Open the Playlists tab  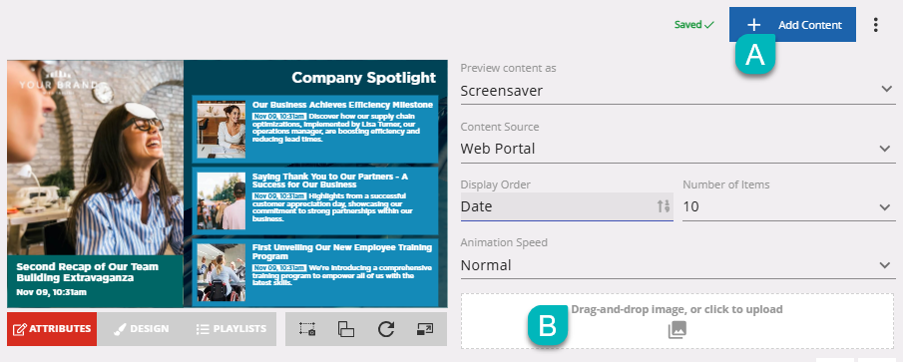click(230, 329)
